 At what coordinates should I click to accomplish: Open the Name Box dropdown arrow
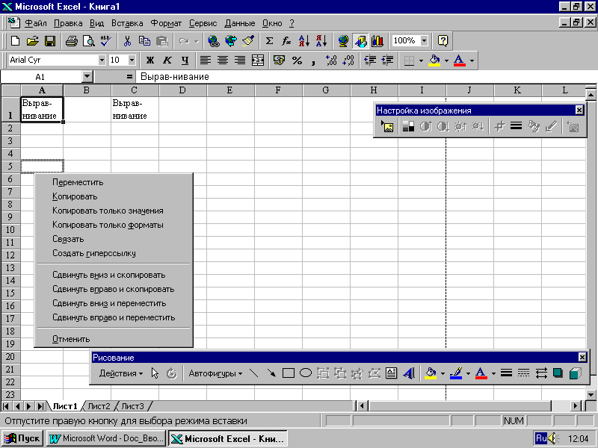pos(87,77)
